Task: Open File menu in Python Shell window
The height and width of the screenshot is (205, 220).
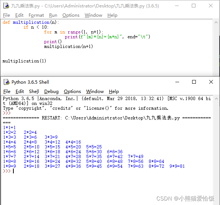Action: [x=7, y=92]
